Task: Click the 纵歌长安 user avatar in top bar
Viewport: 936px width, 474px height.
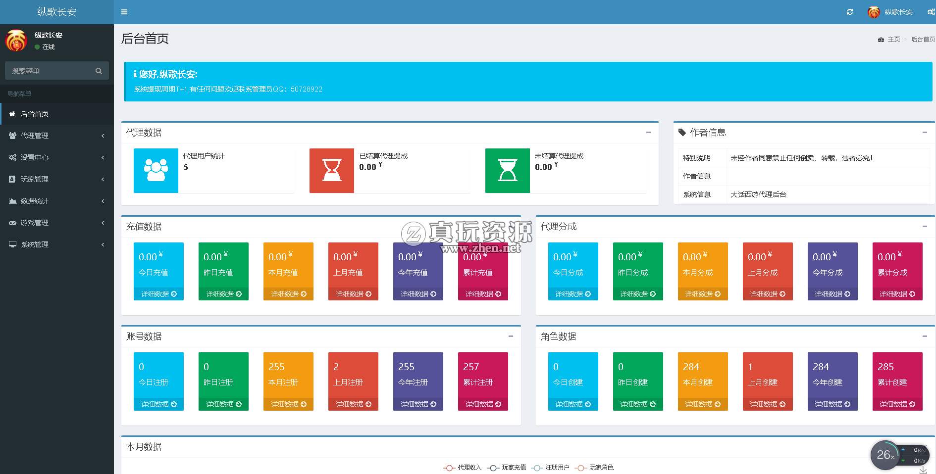Action: (x=874, y=12)
